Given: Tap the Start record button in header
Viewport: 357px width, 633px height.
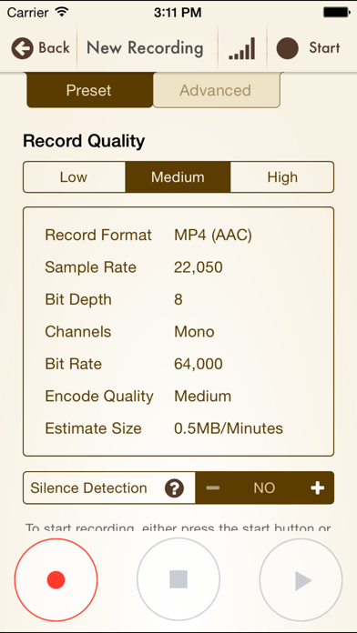Looking at the screenshot, I should [x=308, y=48].
